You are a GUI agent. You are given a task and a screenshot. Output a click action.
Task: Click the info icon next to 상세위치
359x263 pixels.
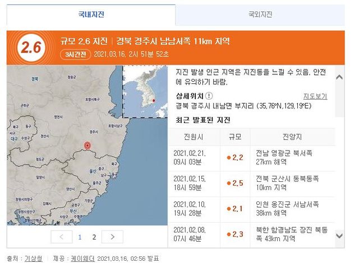point(209,96)
